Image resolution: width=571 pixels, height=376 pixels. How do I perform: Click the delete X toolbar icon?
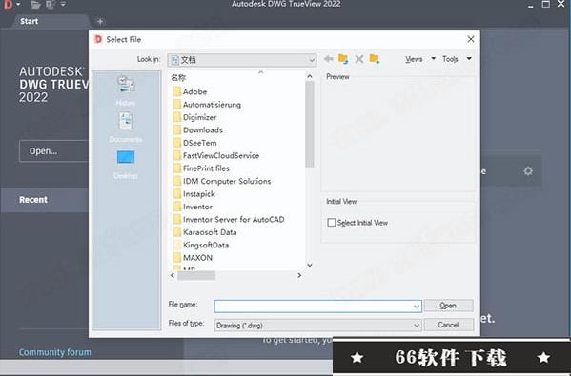pos(359,59)
